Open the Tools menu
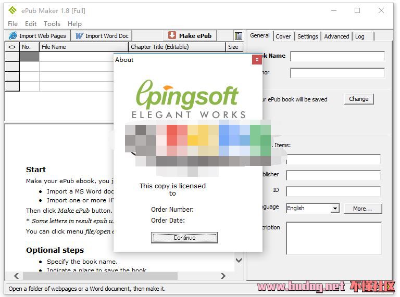The image size is (400, 297). [52, 24]
